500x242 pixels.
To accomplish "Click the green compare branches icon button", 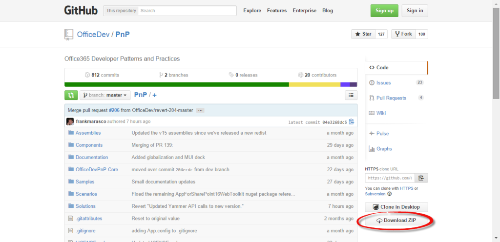I will pyautogui.click(x=71, y=95).
